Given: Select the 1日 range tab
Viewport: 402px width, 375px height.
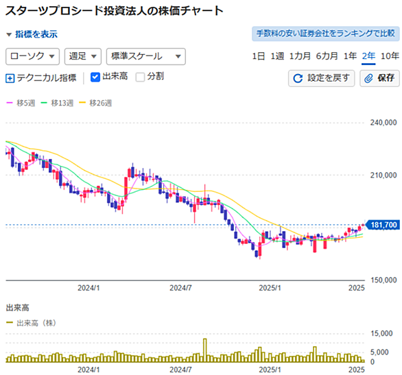Looking at the screenshot, I should pos(259,56).
